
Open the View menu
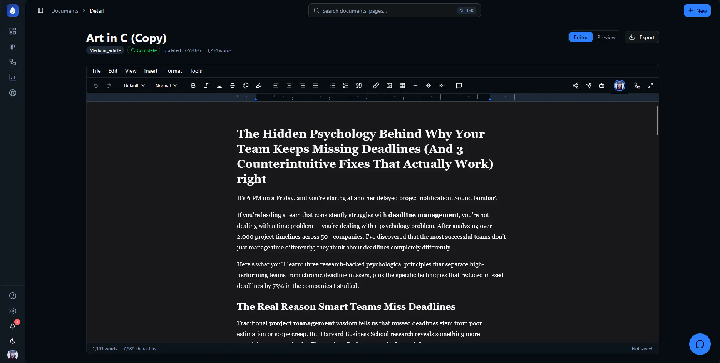[131, 71]
